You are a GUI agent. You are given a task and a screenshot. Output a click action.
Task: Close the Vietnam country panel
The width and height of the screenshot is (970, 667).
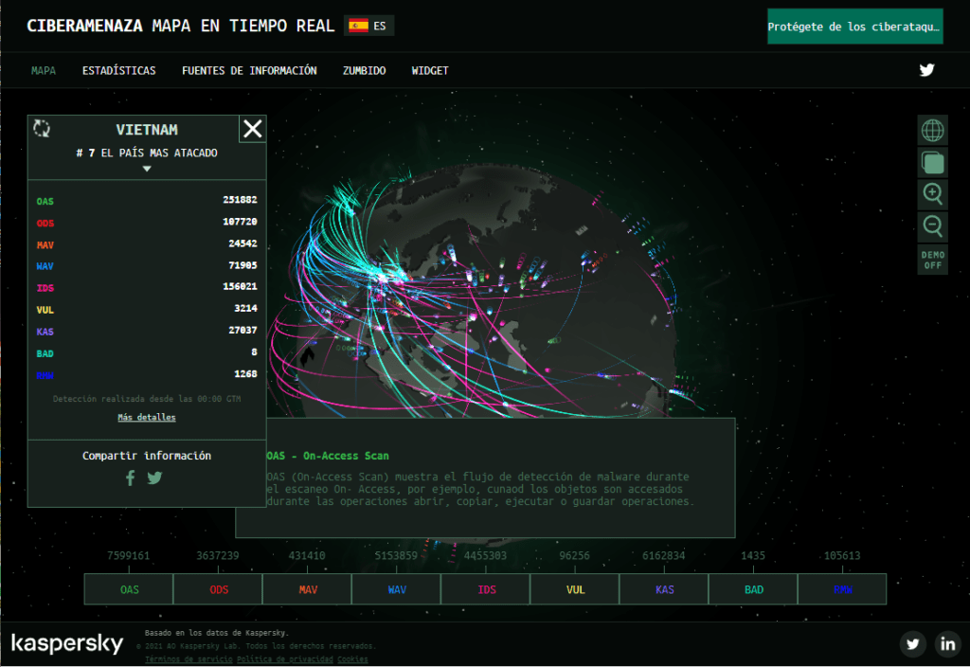[x=252, y=129]
